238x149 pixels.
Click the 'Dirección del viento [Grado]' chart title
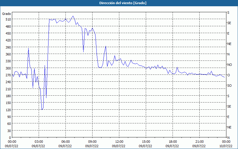[123, 3]
